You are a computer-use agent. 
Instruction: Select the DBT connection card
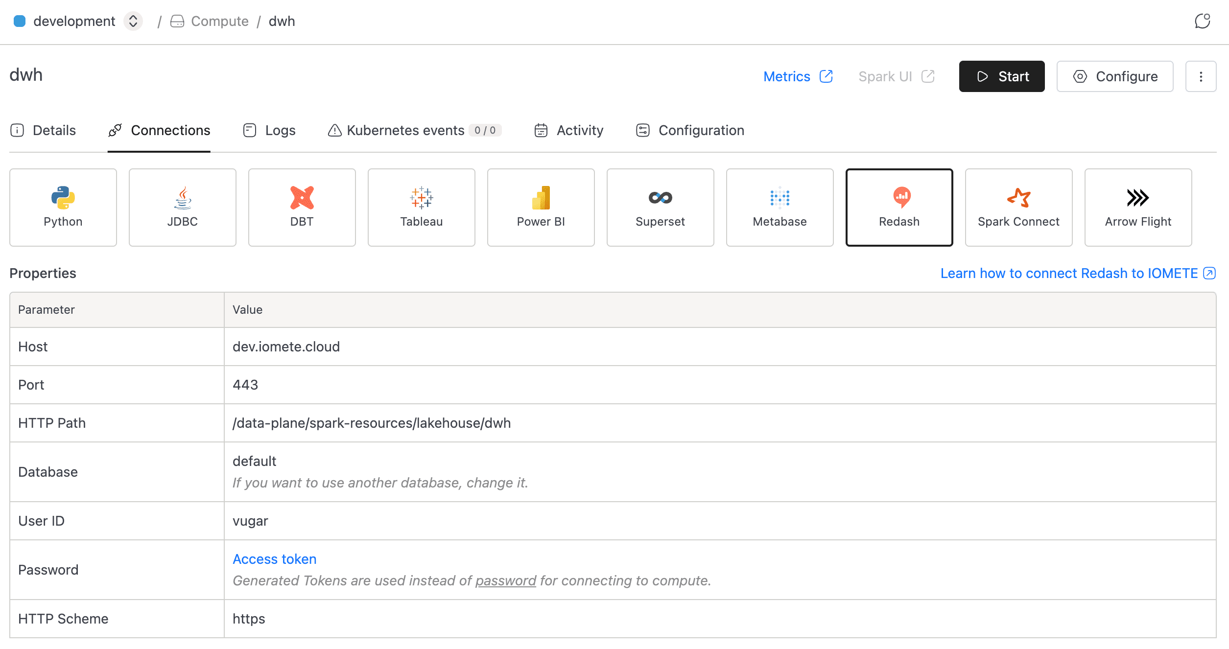(302, 208)
